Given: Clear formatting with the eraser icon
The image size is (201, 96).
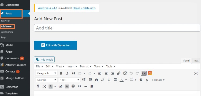Looking at the screenshot, I should 103,80.
